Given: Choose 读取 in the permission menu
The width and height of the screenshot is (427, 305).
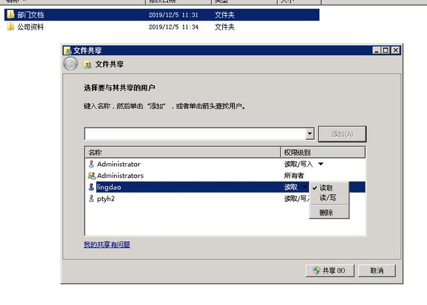Looking at the screenshot, I should 326,188.
